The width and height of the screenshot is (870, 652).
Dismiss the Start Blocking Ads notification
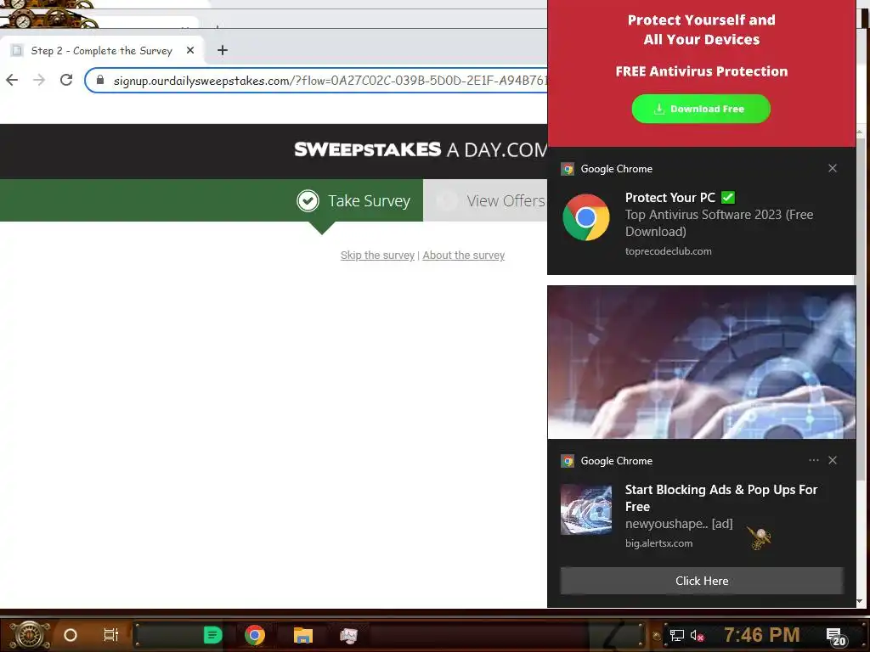click(833, 460)
